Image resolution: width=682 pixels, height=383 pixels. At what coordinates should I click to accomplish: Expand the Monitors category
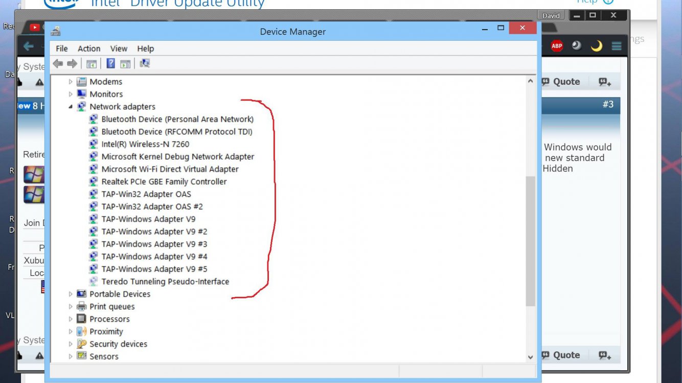70,94
